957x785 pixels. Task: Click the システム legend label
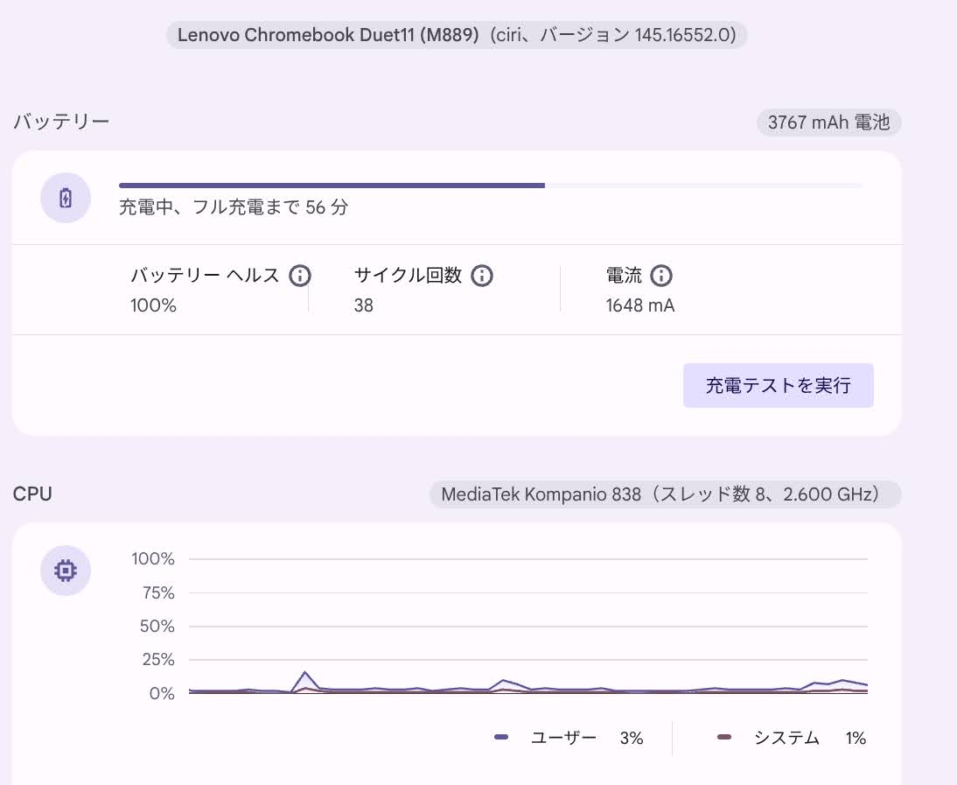pyautogui.click(x=786, y=738)
